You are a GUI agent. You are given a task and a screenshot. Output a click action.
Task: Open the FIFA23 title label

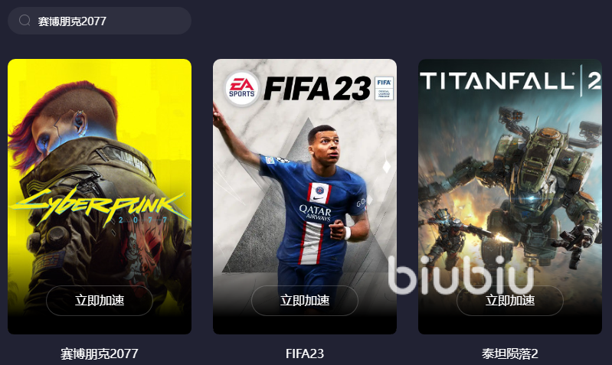(x=305, y=354)
